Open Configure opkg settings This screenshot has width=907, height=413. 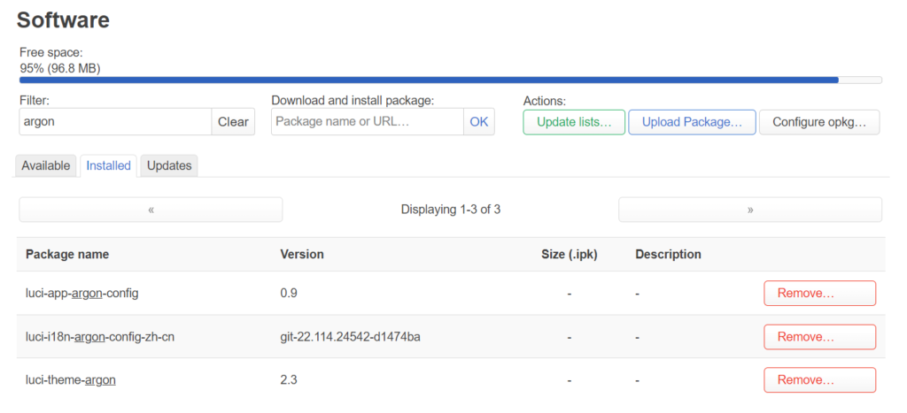819,122
